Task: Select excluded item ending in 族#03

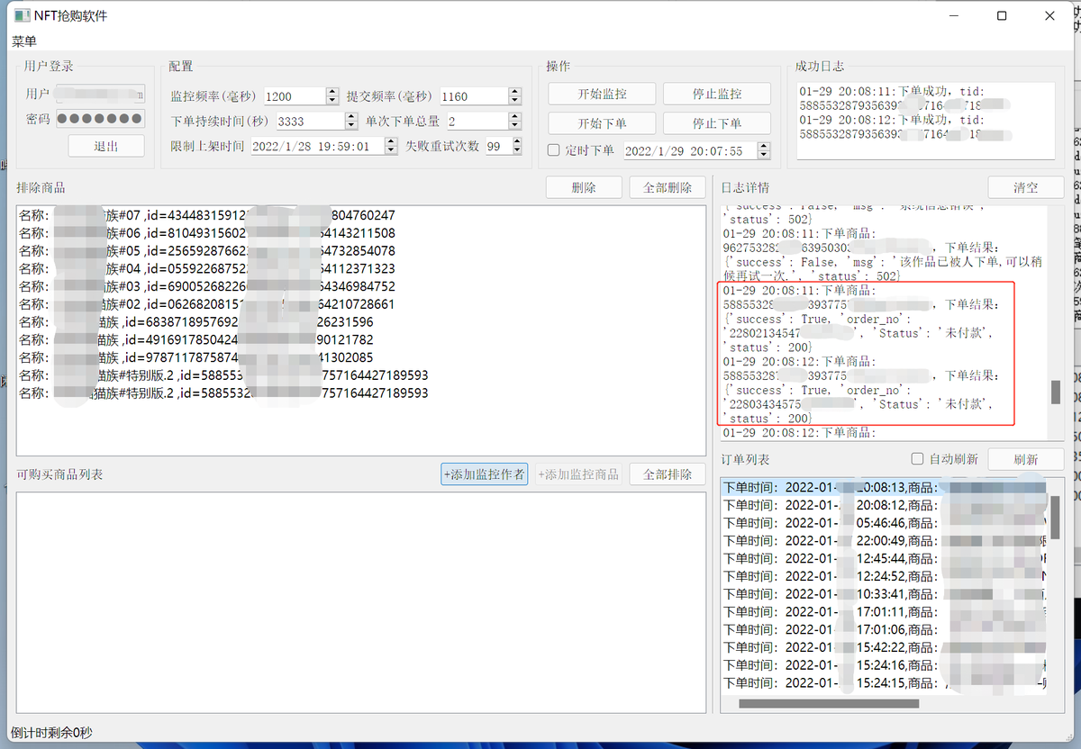Action: coord(360,286)
